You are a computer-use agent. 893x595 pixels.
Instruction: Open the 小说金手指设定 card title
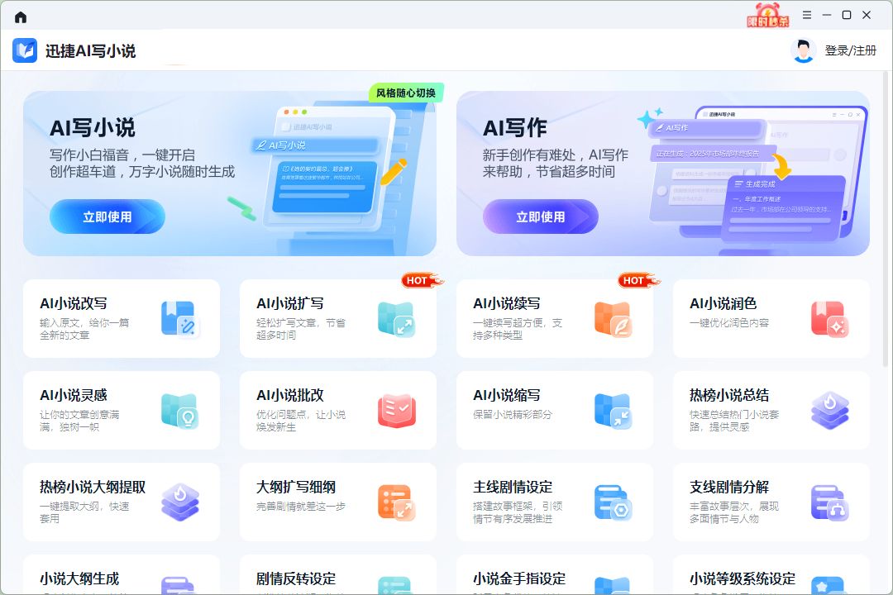point(518,578)
